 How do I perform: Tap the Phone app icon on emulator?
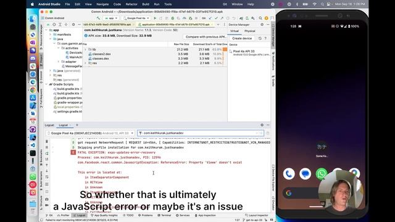click(x=289, y=174)
